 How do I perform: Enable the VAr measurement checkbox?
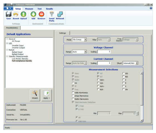[x=124, y=89]
